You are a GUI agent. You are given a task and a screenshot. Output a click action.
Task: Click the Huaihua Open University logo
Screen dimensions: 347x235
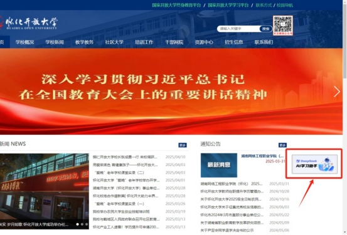(29, 23)
